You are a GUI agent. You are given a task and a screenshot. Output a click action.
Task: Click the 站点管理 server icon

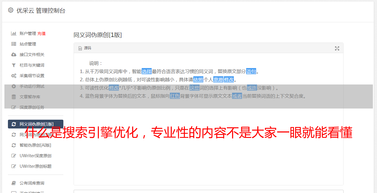pyautogui.click(x=13, y=44)
